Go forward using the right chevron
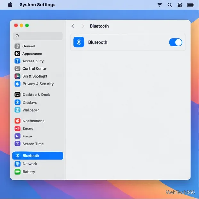199x199 pixels. pos(83,26)
